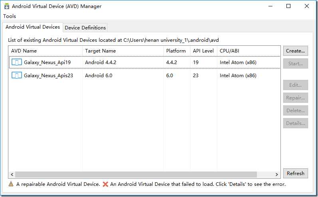Sort by AVD Name column header
This screenshot has width=318, height=197.
point(46,51)
